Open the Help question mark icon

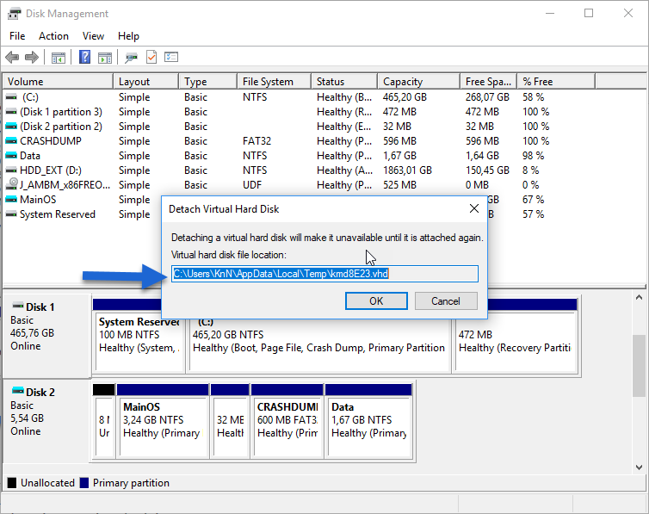pos(84,57)
